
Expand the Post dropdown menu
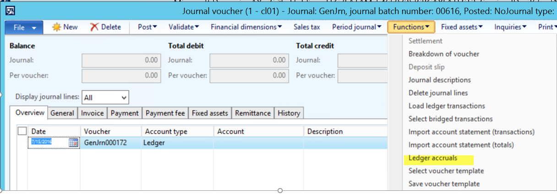coord(147,27)
